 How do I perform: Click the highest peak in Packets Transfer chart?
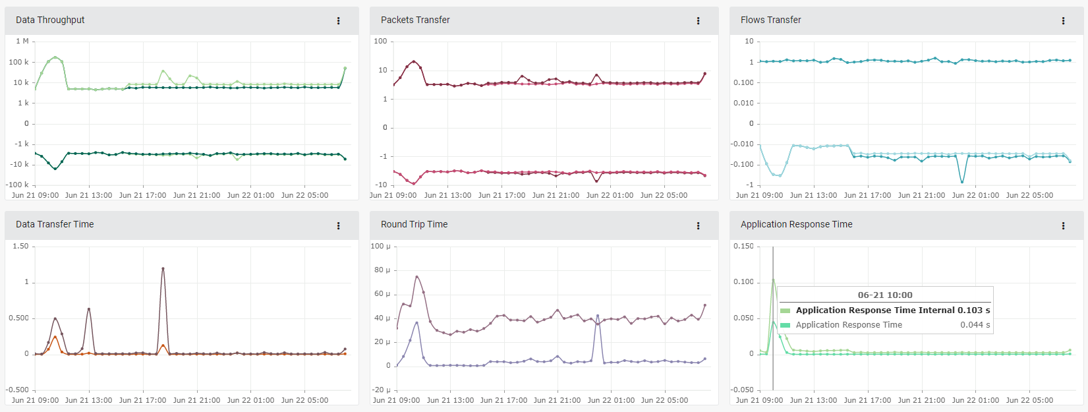[x=414, y=61]
